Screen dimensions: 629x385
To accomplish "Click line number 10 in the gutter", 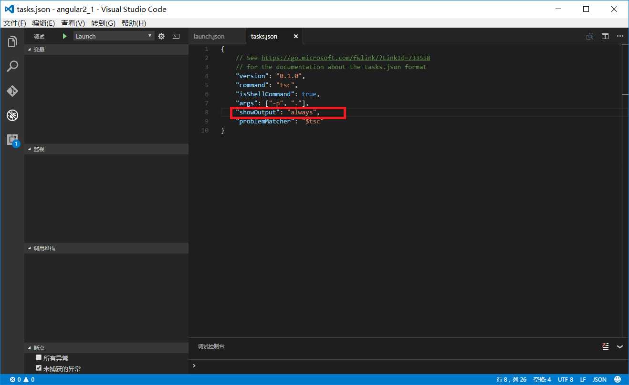I will pos(205,130).
